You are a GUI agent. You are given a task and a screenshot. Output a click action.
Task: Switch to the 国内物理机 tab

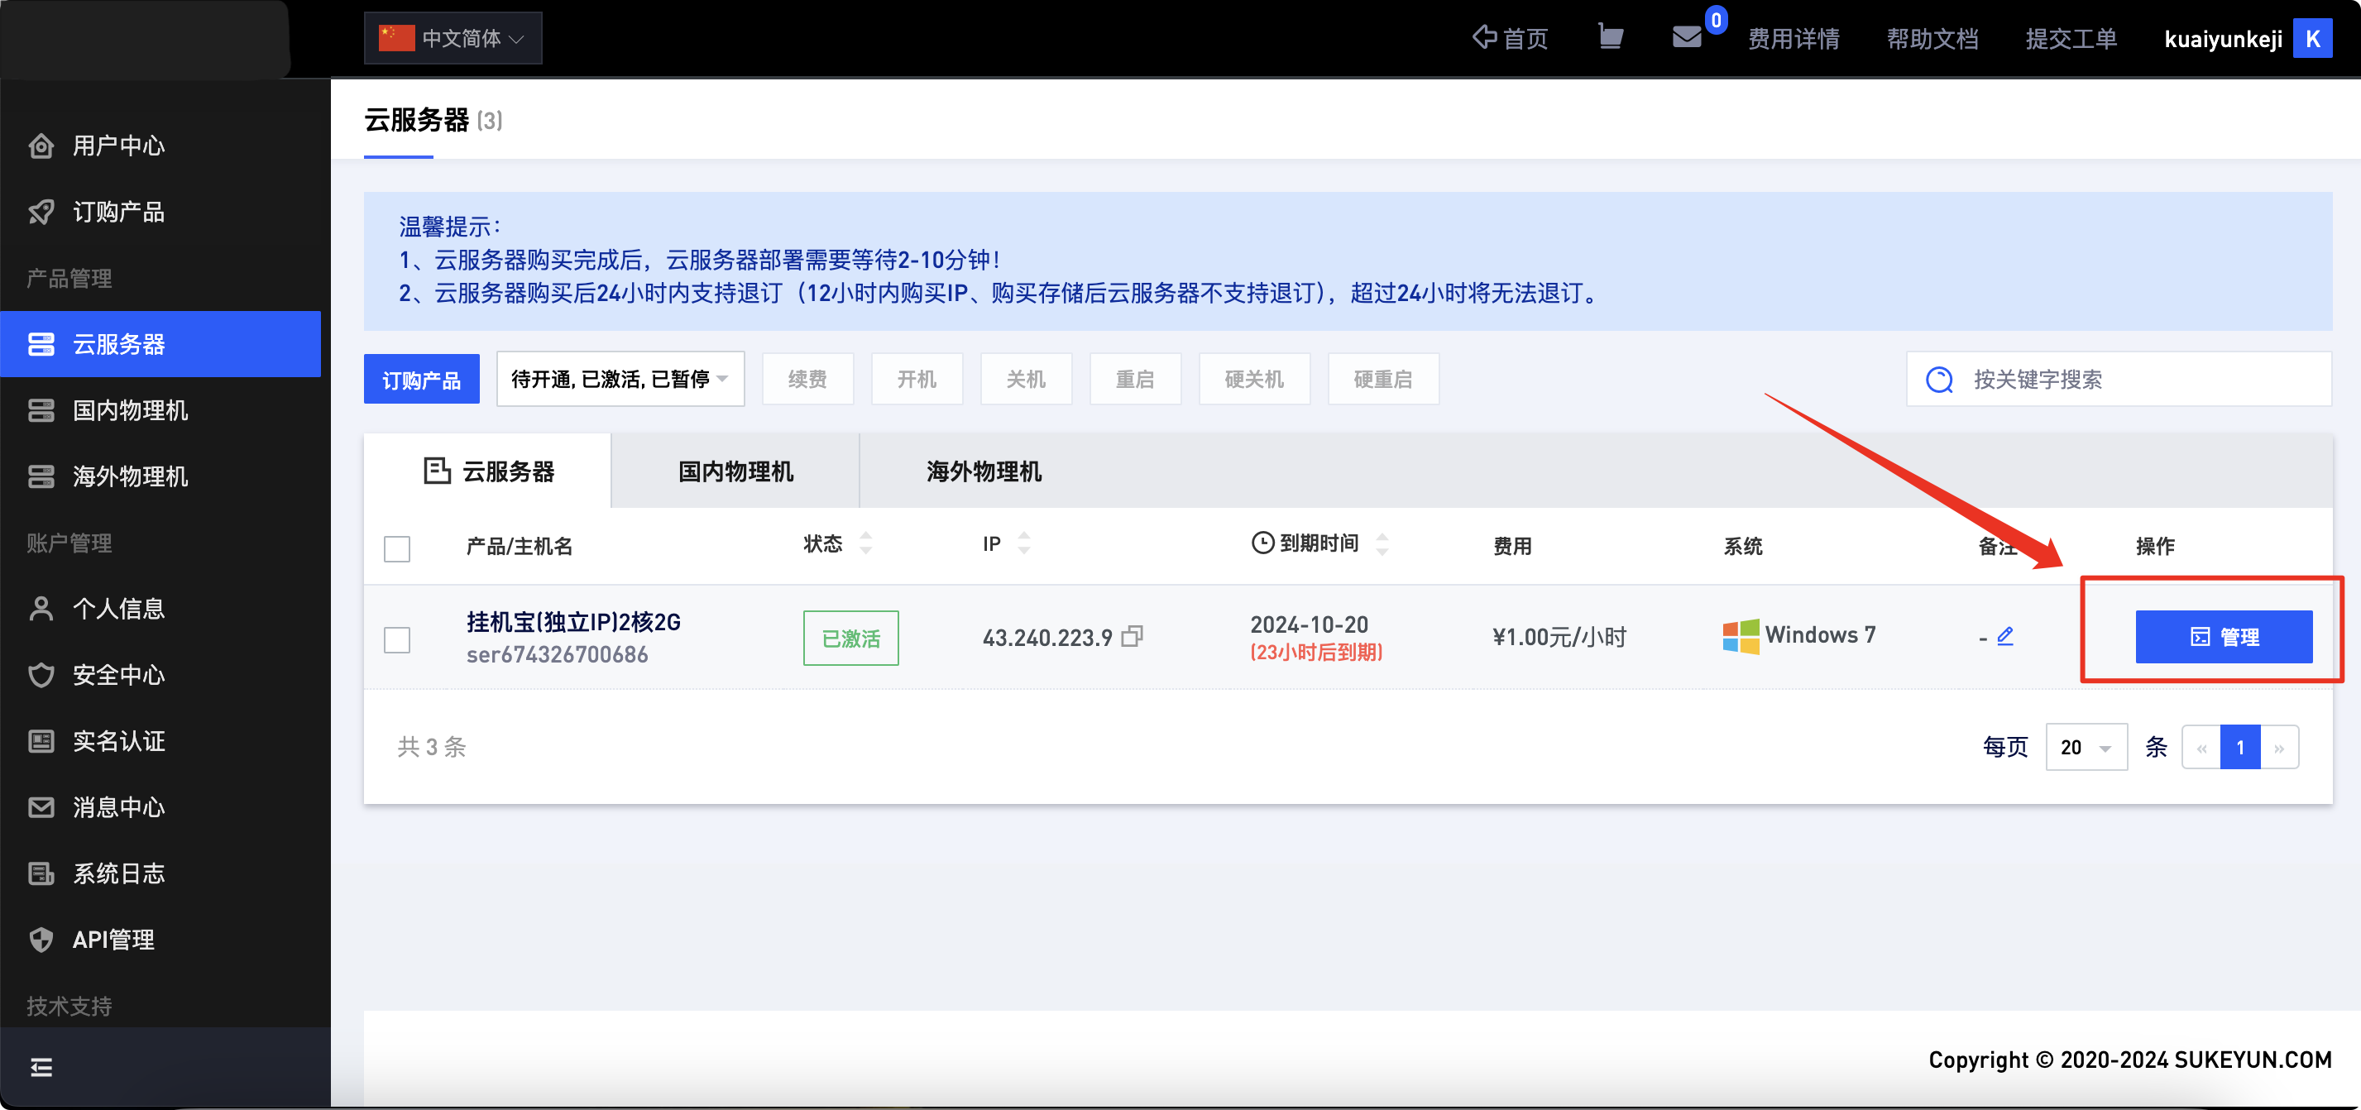coord(735,472)
